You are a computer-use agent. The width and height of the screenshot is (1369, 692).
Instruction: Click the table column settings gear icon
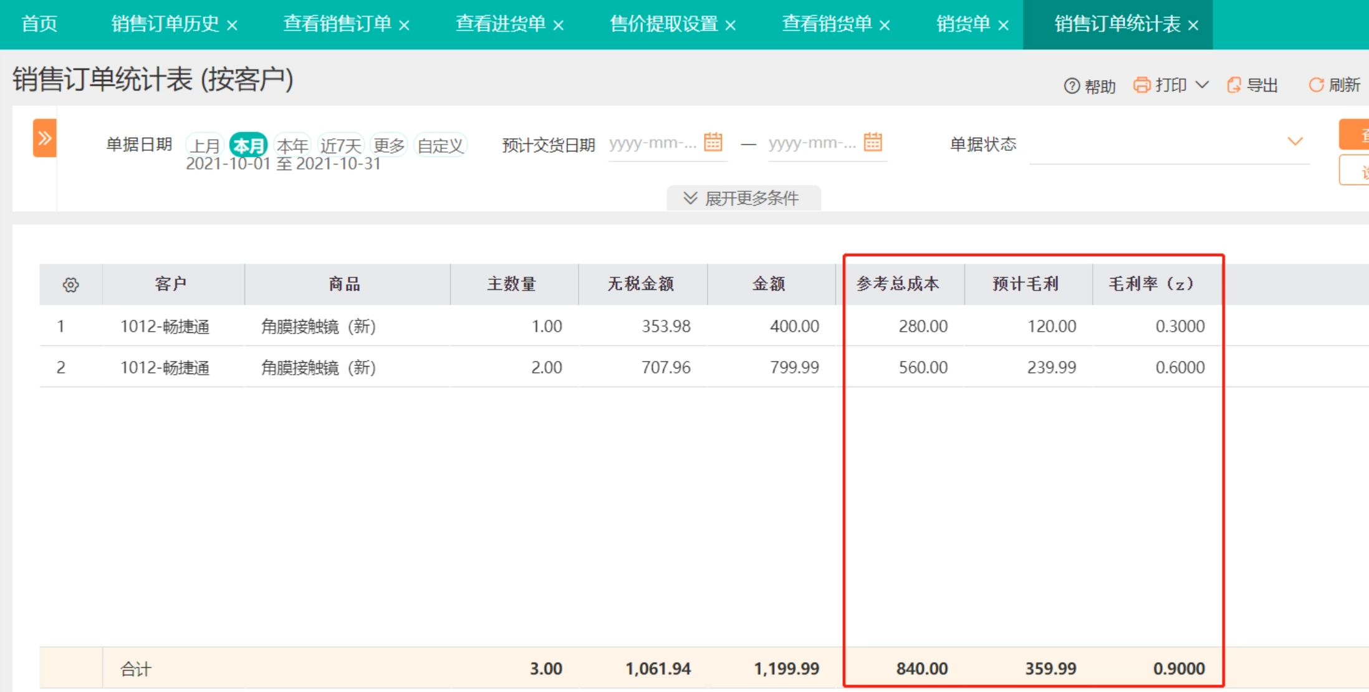(70, 285)
